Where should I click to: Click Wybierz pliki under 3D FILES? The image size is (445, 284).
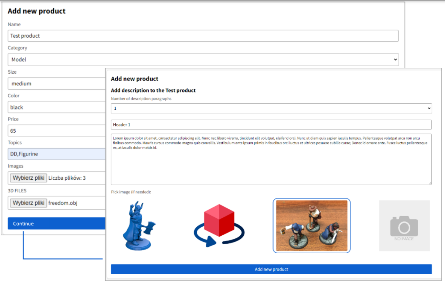[x=28, y=202]
